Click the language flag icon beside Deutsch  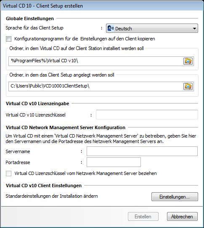click(111, 28)
